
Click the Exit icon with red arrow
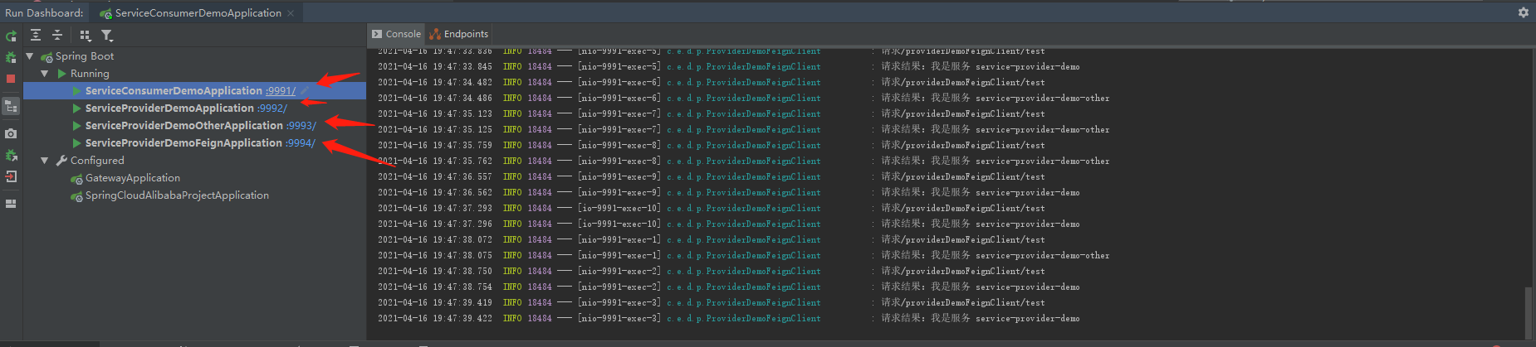(11, 176)
